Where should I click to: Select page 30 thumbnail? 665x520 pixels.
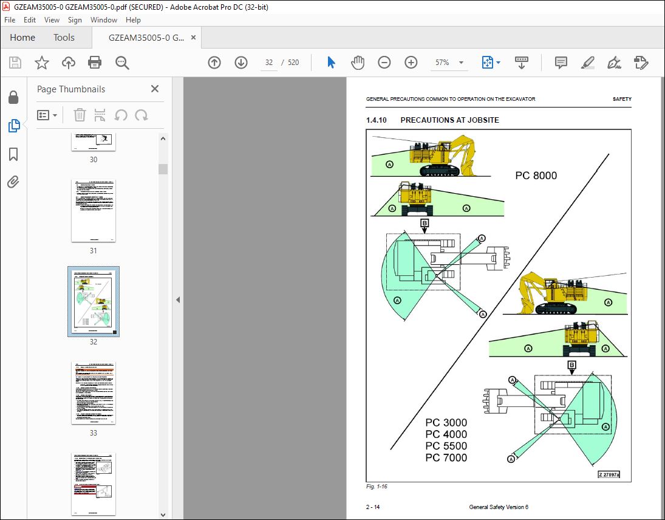point(94,142)
